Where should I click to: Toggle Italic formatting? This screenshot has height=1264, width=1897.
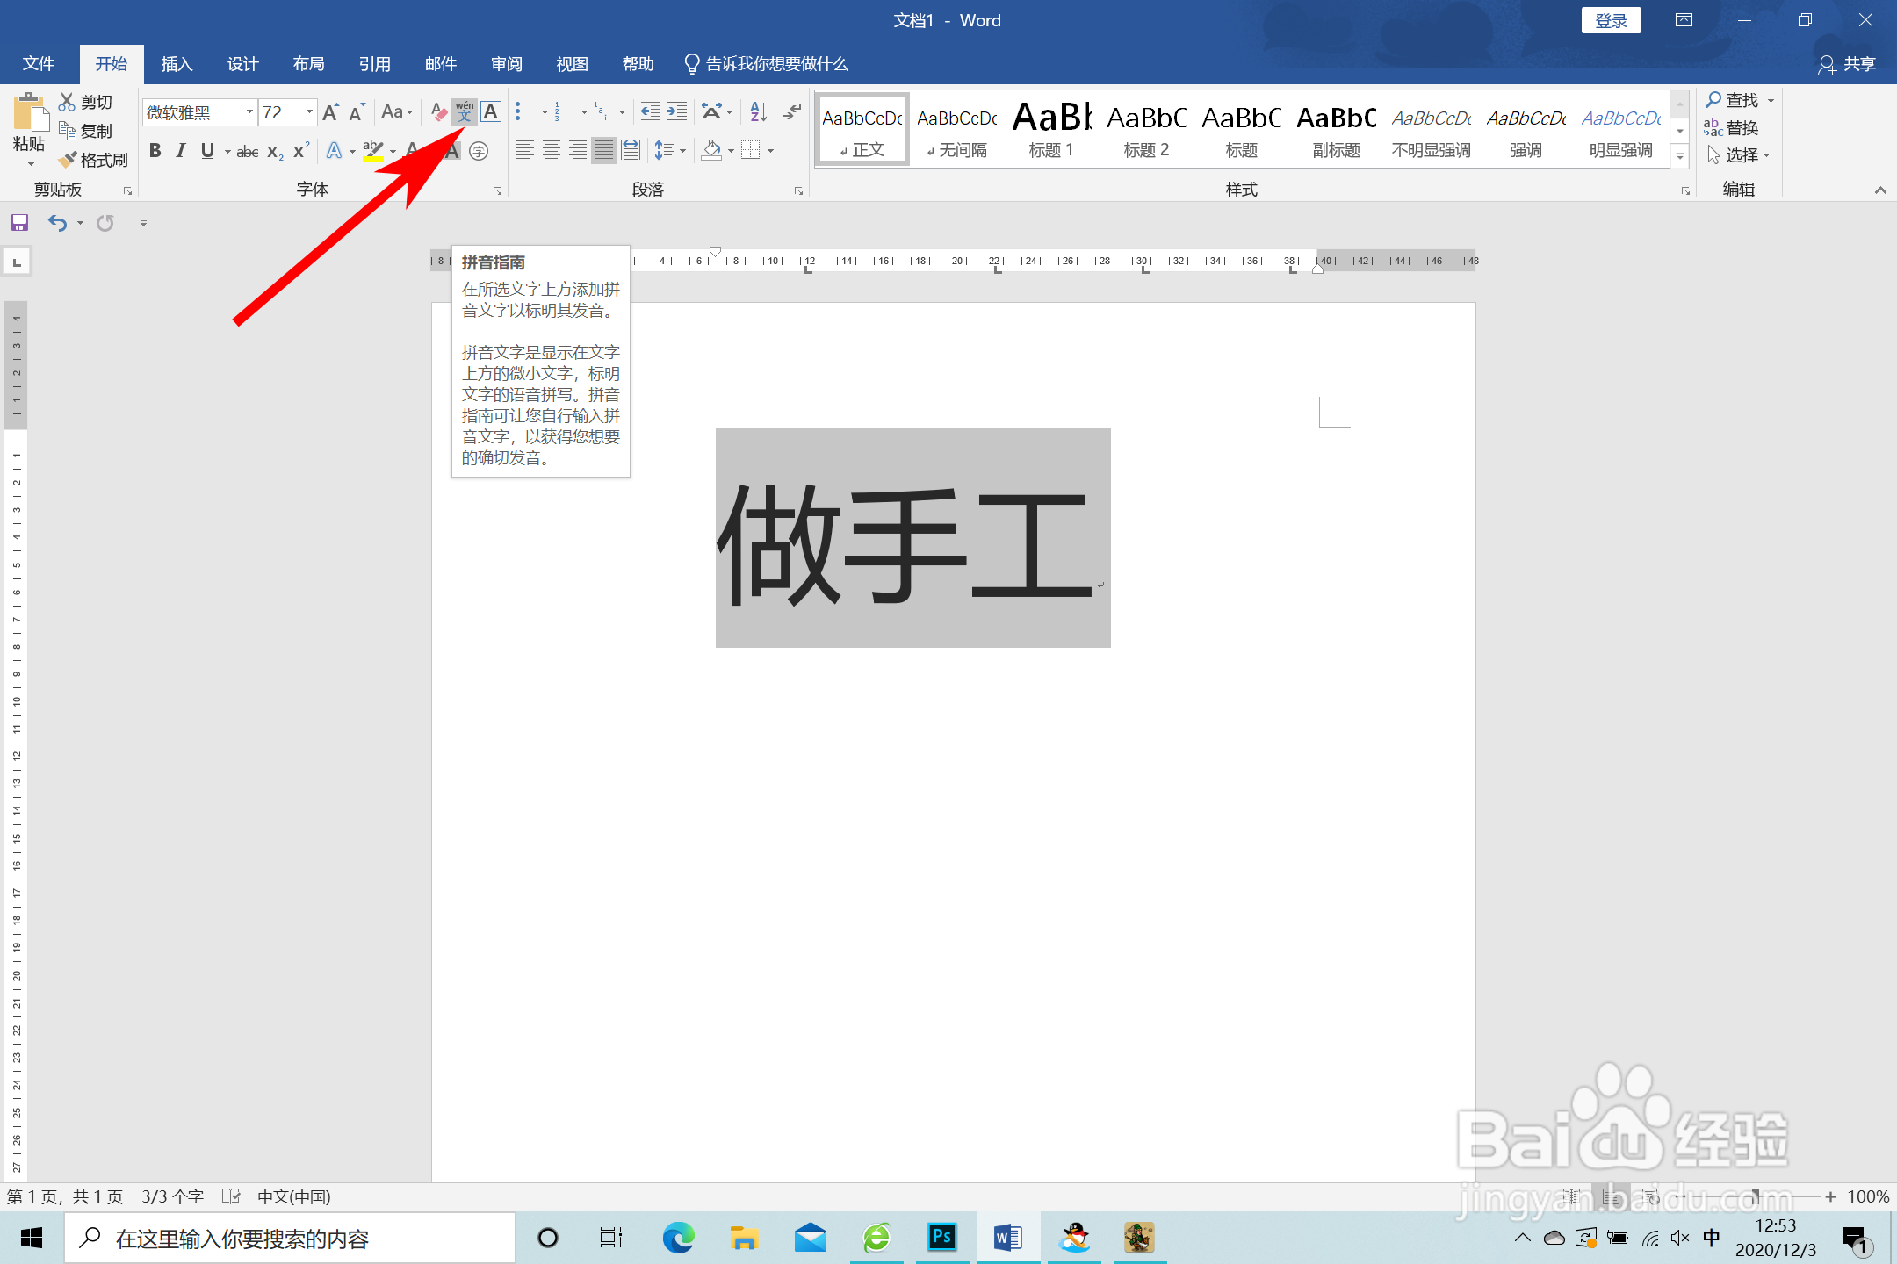point(181,151)
